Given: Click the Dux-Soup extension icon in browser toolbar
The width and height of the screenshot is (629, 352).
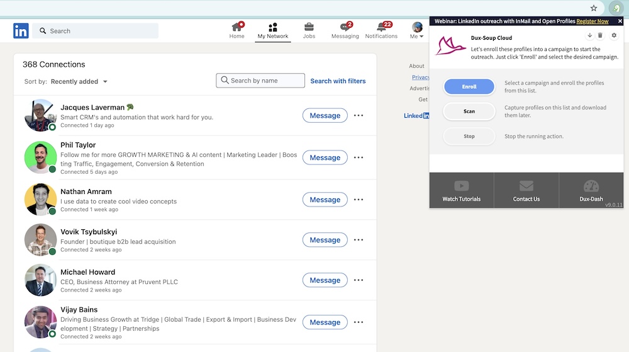Looking at the screenshot, I should (x=616, y=8).
